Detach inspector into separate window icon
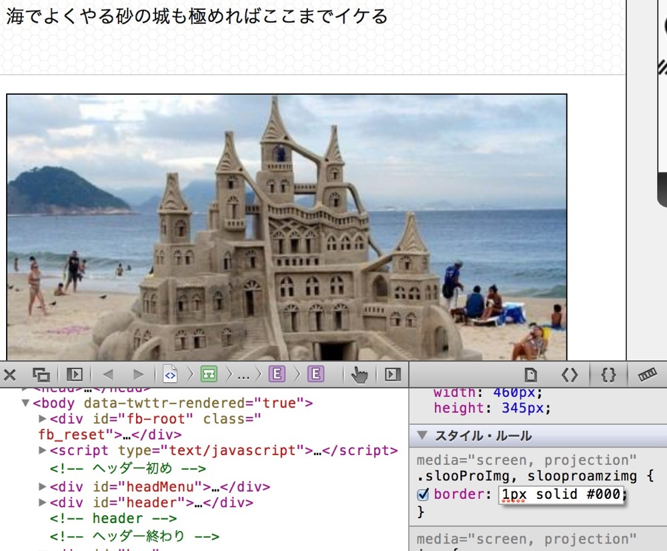Image resolution: width=667 pixels, height=551 pixels. (x=41, y=375)
